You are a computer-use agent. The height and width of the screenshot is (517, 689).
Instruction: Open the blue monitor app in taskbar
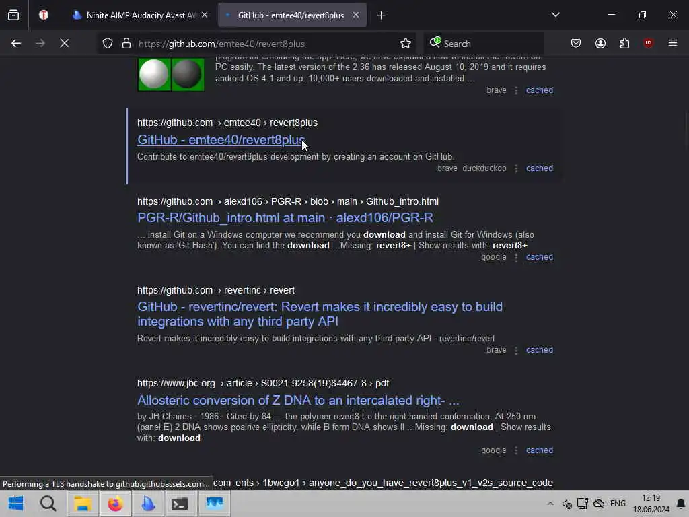[215, 504]
